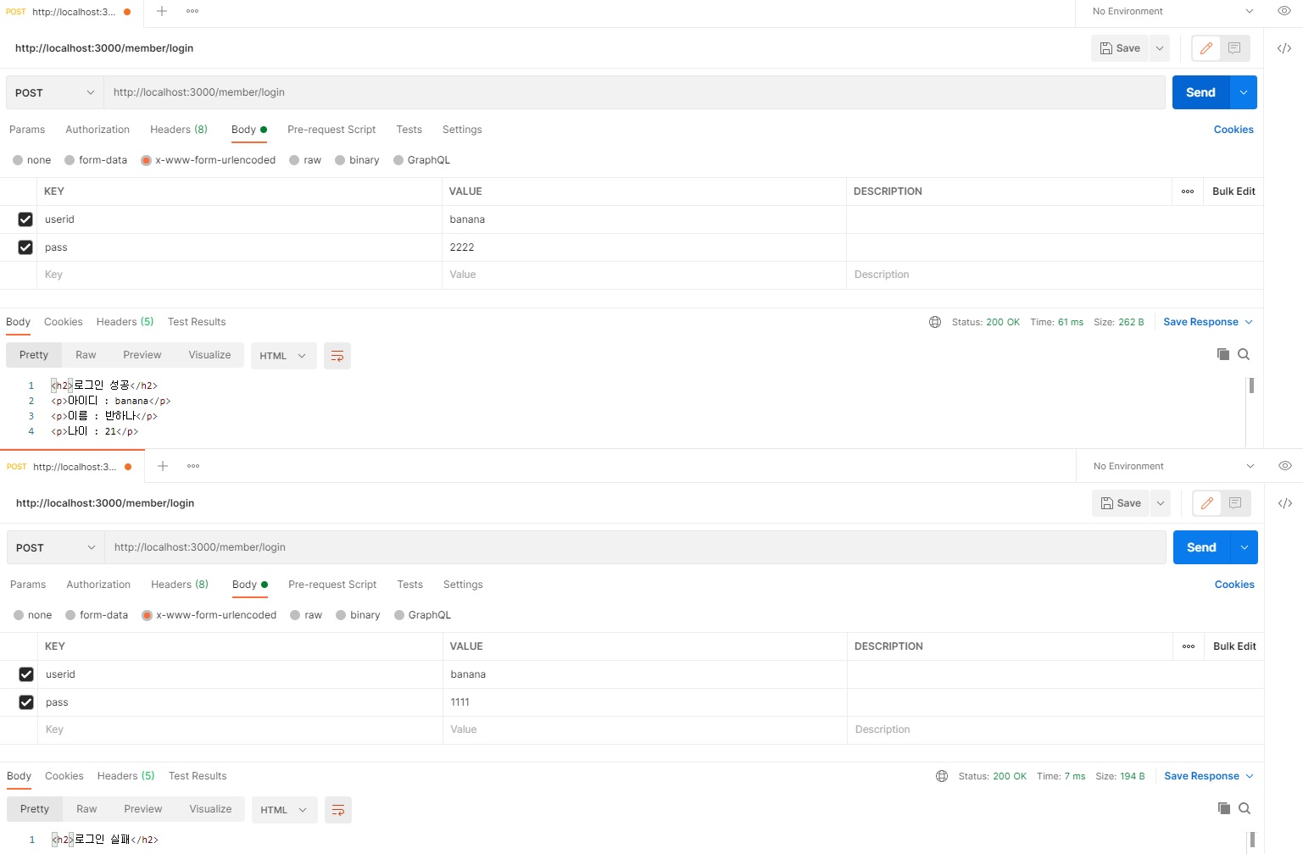The width and height of the screenshot is (1303, 854).
Task: Open Save Response dropdown in lower window
Action: 1209,776
